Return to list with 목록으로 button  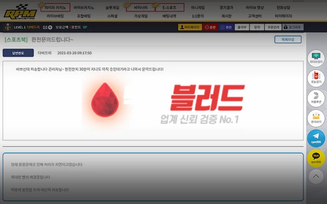[288, 39]
